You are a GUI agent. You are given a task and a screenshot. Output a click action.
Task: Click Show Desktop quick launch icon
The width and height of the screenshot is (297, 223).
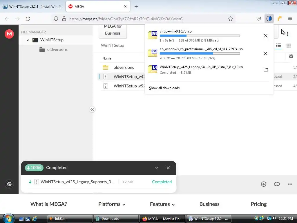coord(21,219)
